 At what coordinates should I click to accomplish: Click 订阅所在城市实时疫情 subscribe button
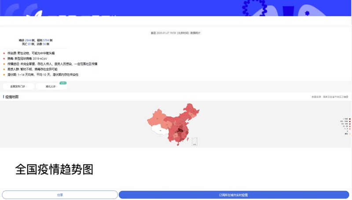[x=234, y=195]
